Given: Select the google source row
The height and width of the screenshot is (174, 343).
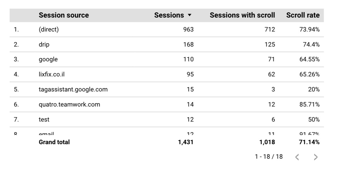Looking at the screenshot, I should (167, 59).
